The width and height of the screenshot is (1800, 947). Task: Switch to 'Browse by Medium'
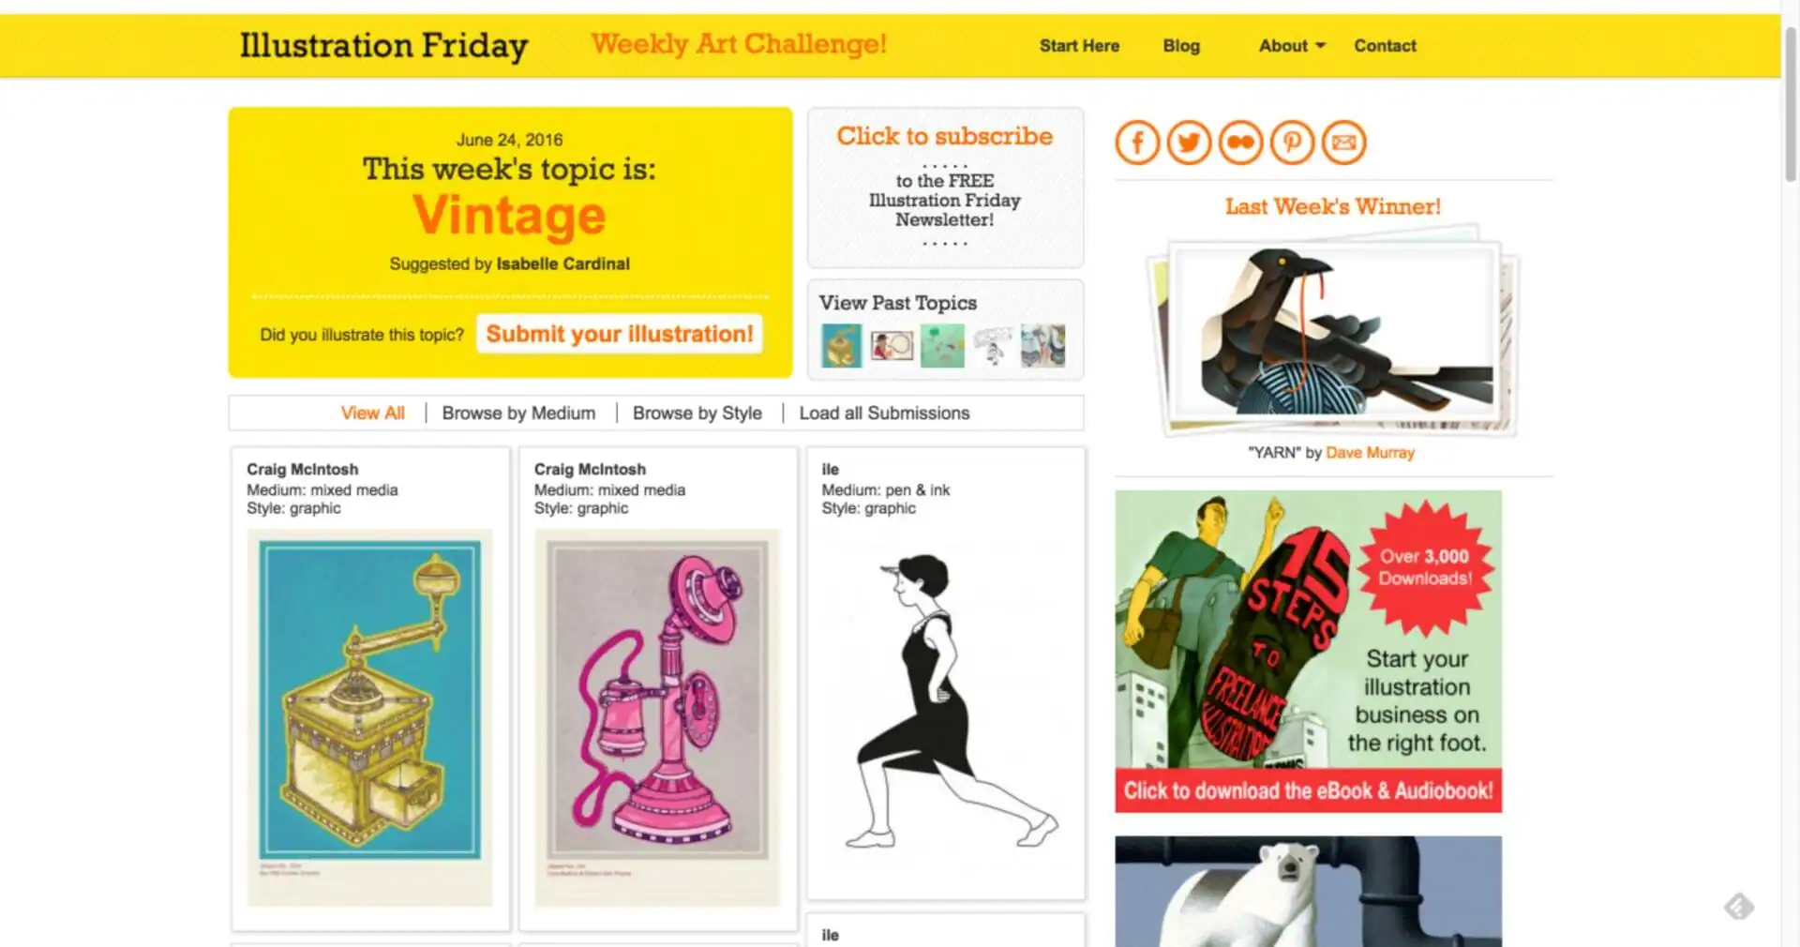pos(518,413)
